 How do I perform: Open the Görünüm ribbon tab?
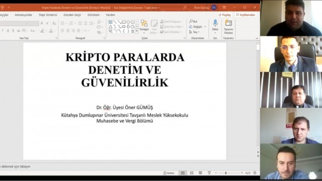[94, 15]
